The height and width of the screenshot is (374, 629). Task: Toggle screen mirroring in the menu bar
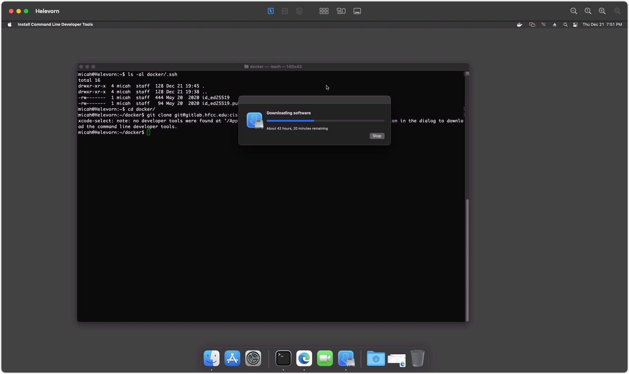(532, 25)
